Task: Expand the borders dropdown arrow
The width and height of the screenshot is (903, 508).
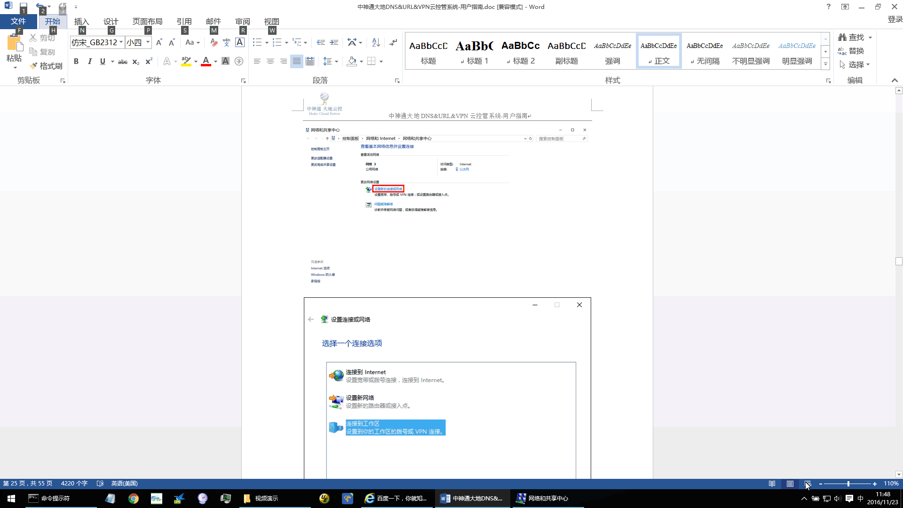Action: pos(381,62)
